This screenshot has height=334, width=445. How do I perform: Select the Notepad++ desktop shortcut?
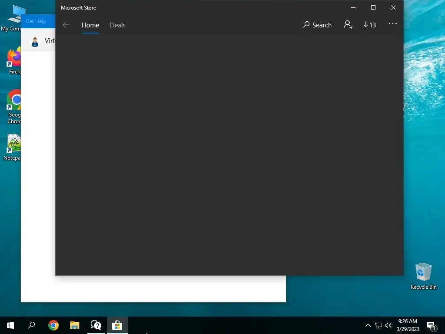coord(12,148)
